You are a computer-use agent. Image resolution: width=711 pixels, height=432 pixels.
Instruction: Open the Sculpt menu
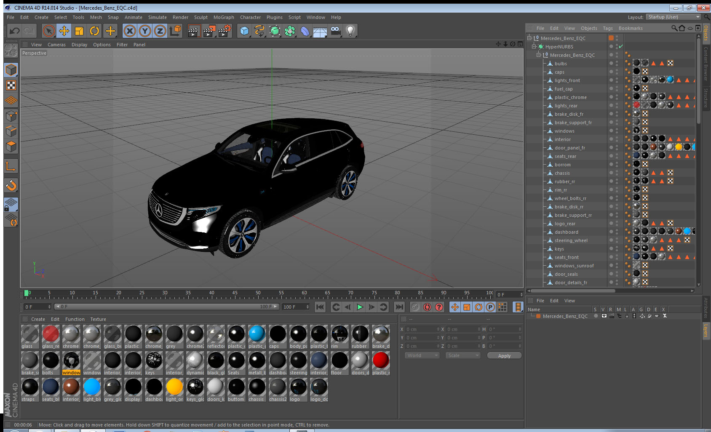click(201, 17)
